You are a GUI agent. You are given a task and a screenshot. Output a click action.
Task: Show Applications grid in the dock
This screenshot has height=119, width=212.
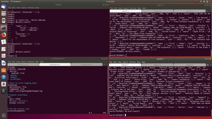point(4,115)
